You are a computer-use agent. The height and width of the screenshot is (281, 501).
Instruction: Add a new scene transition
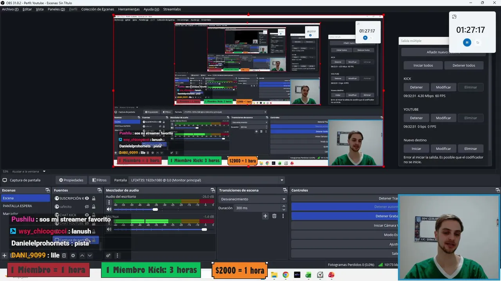pos(265,216)
